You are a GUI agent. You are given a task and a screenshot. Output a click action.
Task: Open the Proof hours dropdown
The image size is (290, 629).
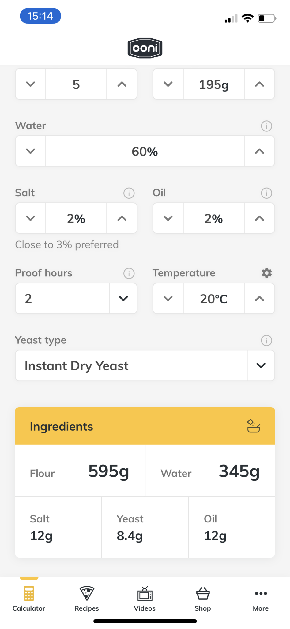pyautogui.click(x=123, y=298)
